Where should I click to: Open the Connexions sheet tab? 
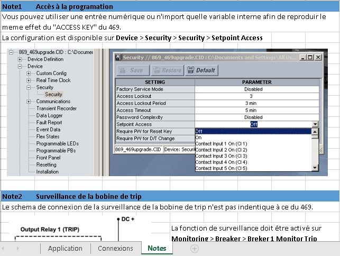(x=115, y=248)
